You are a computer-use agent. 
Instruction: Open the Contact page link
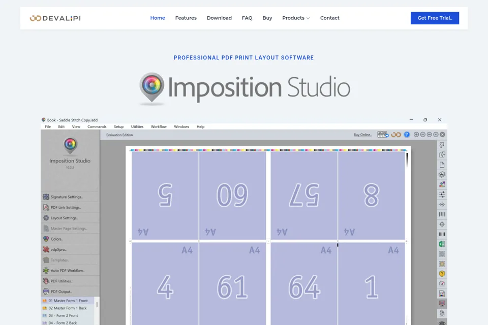click(329, 18)
